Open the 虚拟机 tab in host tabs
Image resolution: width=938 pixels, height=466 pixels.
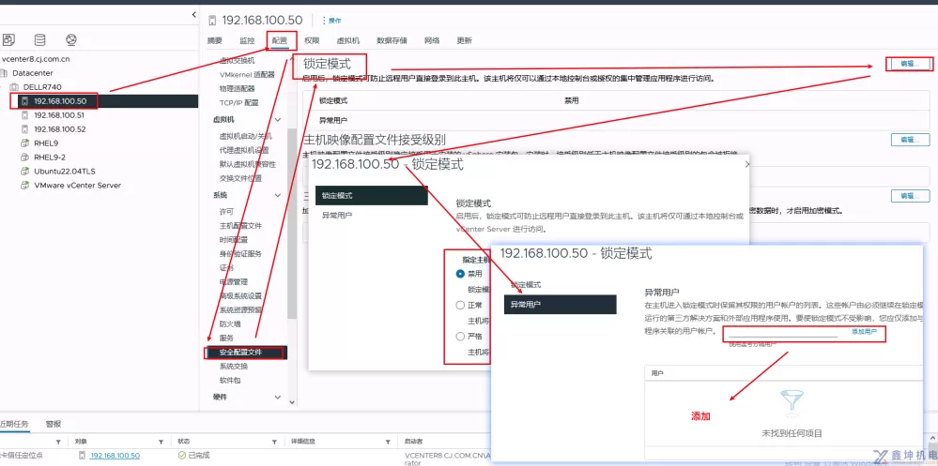348,40
